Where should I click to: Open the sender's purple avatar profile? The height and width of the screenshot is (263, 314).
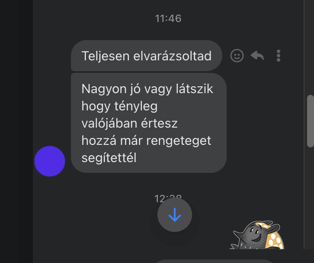click(x=50, y=161)
